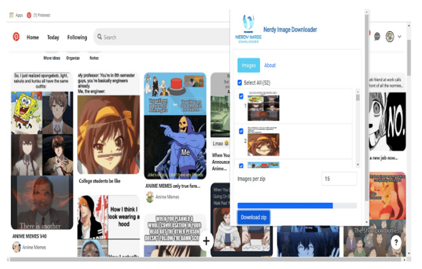Toggle the Select All (52) checkbox

tap(240, 83)
